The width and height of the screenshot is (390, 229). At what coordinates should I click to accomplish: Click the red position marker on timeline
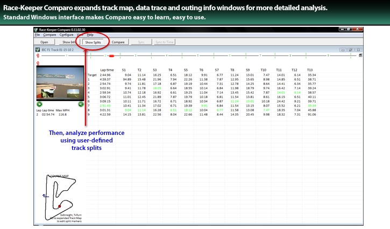[111, 55]
